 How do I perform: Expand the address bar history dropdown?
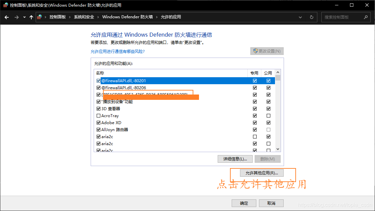point(300,17)
